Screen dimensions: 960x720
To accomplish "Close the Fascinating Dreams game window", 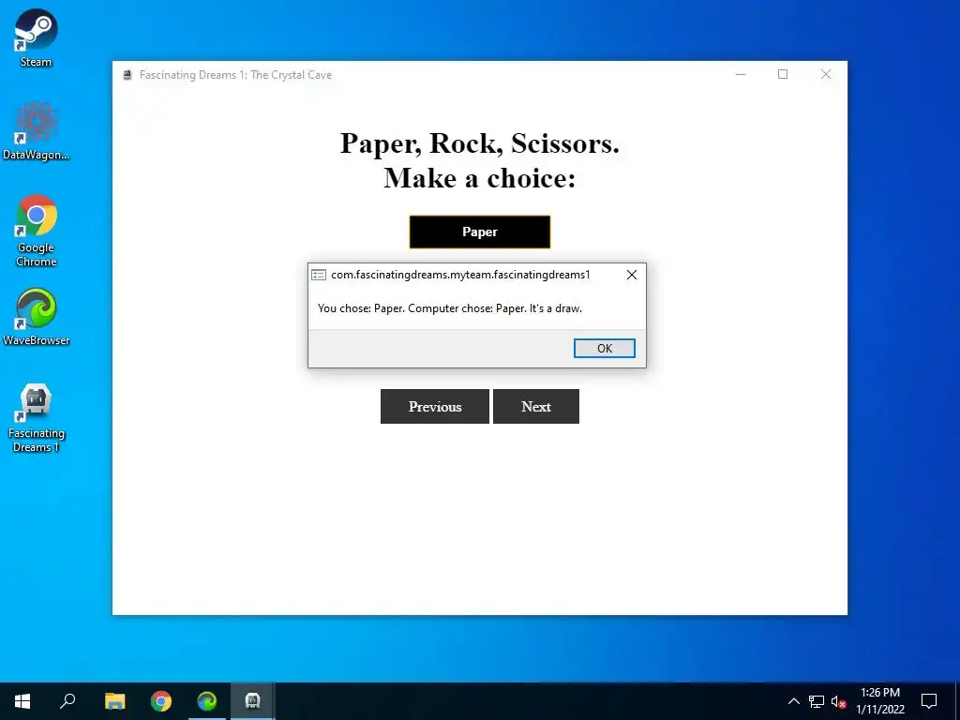I will tap(825, 75).
